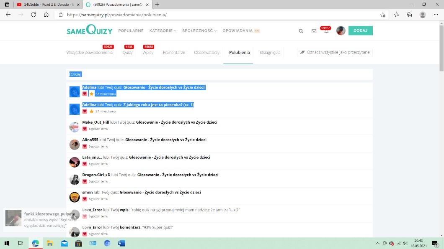Switch to the 24kGoldn YouTube browser tab
444x249 pixels.
(46, 5)
